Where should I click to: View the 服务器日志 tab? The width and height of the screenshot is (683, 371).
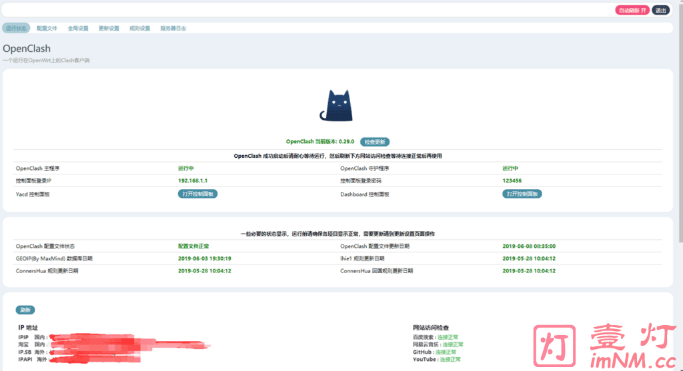point(173,29)
